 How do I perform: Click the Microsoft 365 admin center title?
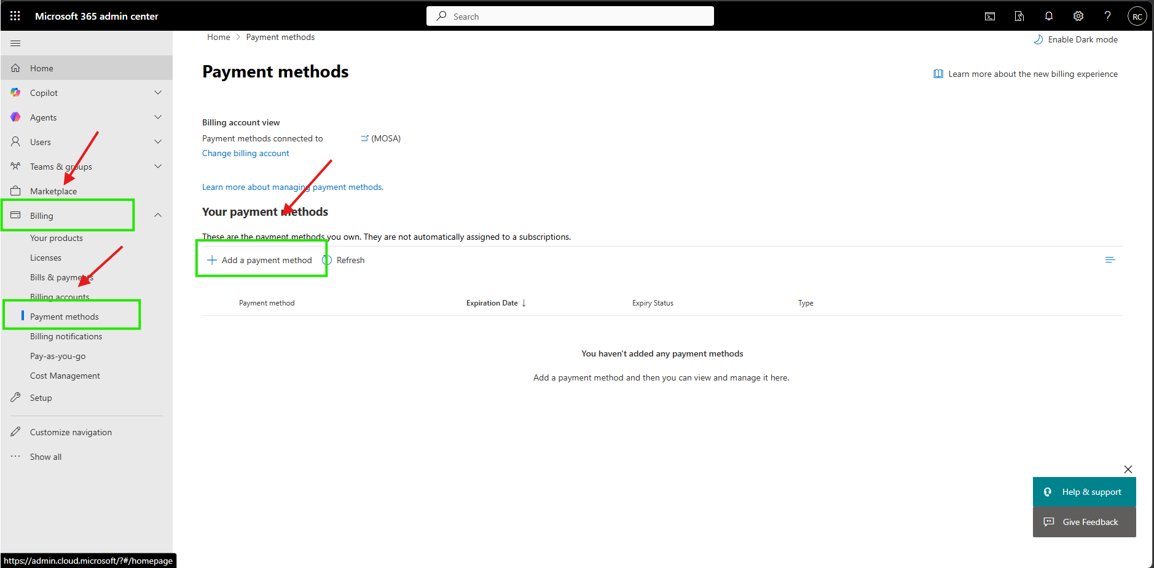tap(96, 16)
